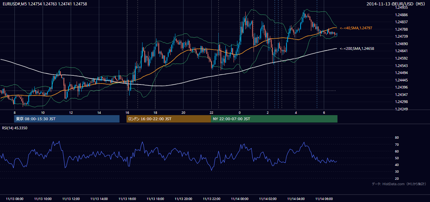This screenshot has height=202, width=430.
Task: Click price axis value 1.24494
Action: click(401, 73)
